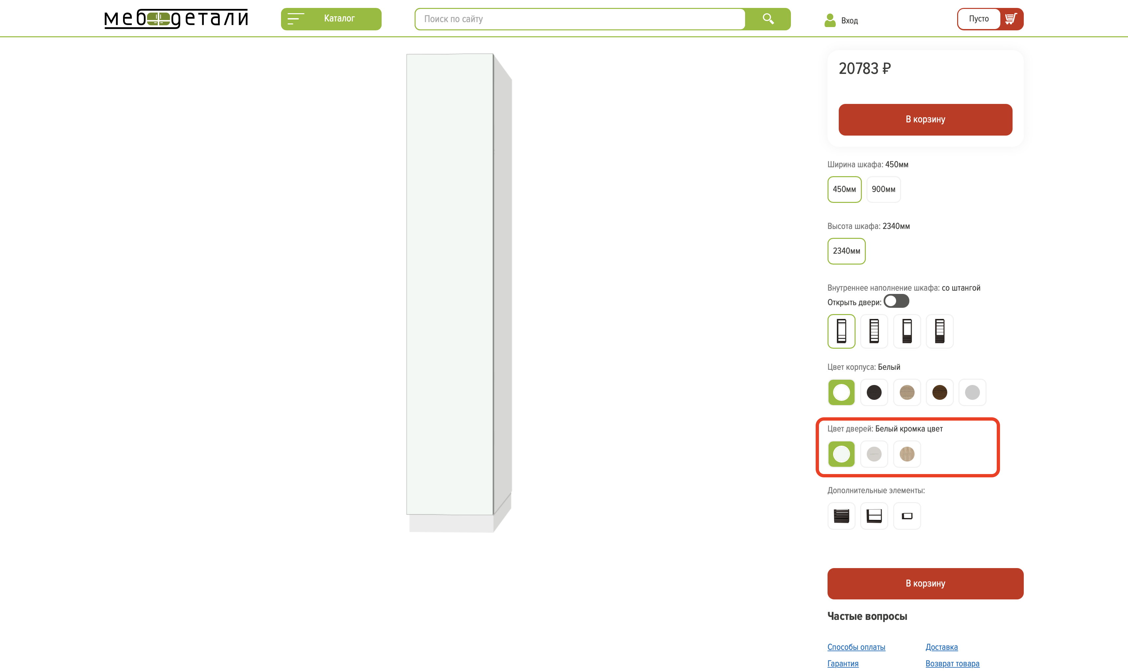
Task: Add the open shelf unit extra element
Action: (x=874, y=516)
